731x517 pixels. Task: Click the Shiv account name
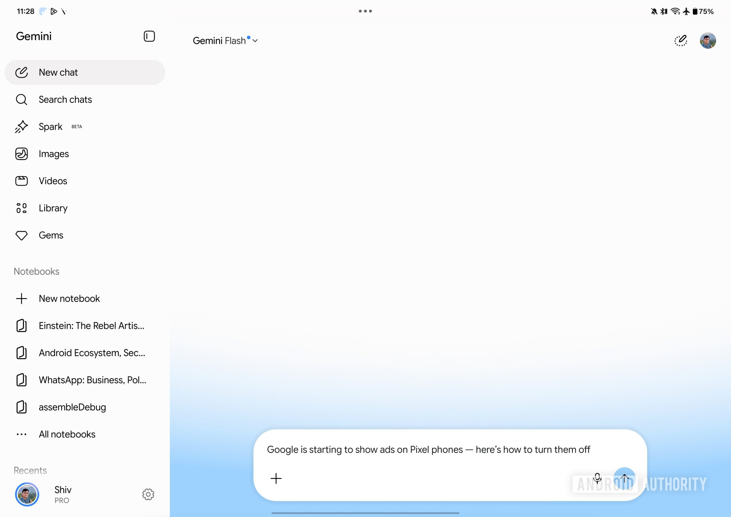63,490
